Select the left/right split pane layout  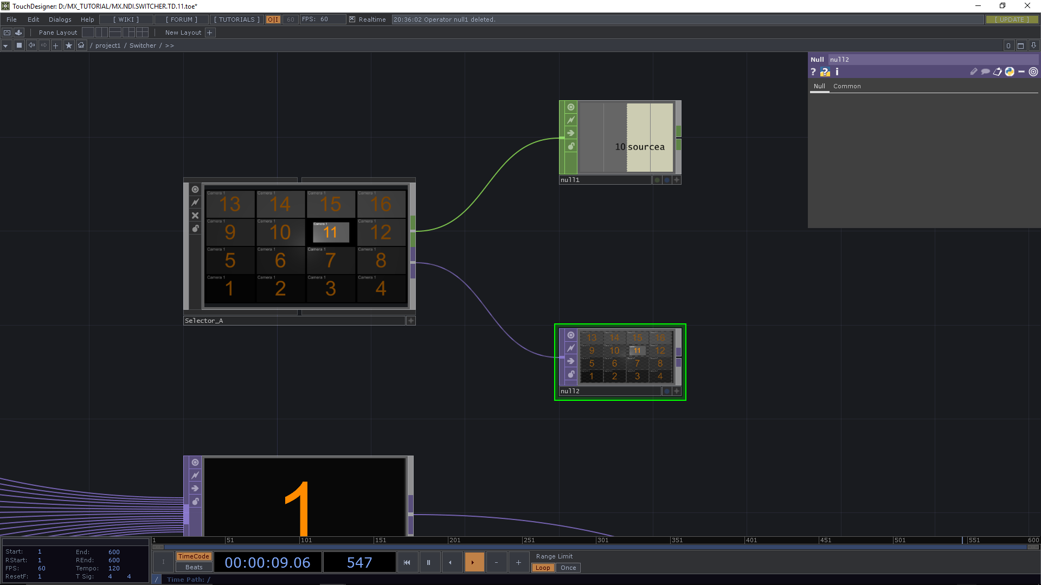[101, 32]
